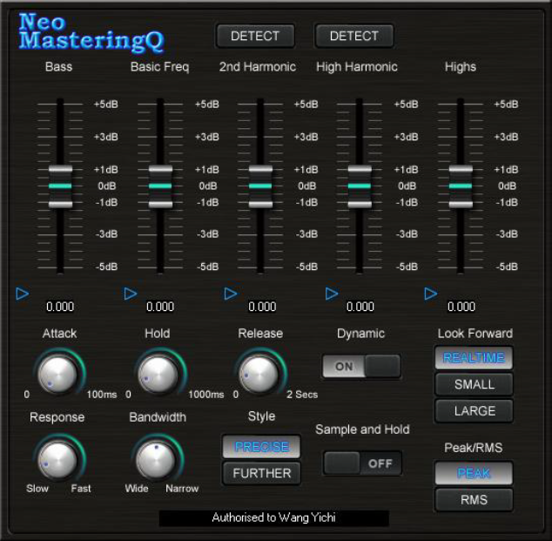Click the DETECT button above 2nd Harmonic

tap(255, 36)
